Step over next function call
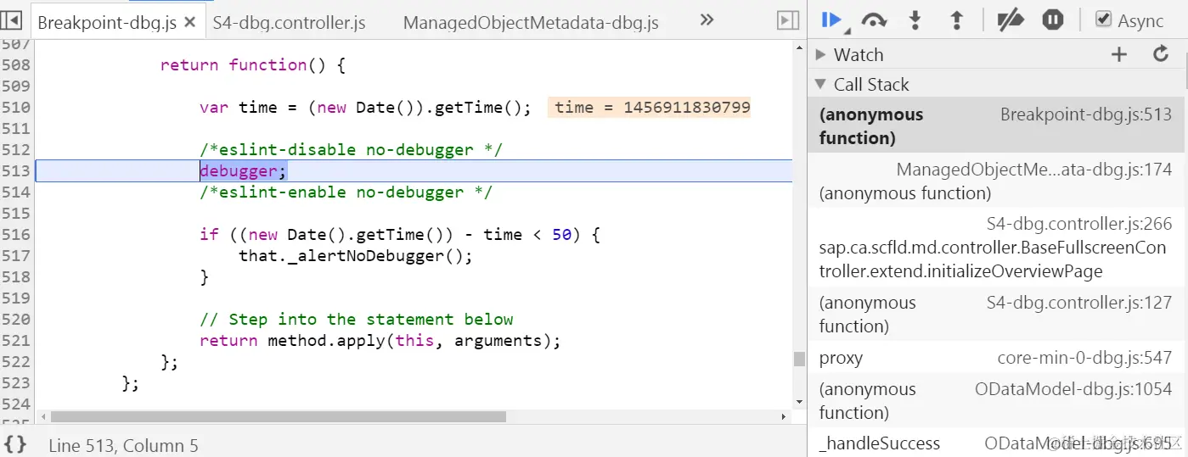1188x457 pixels. (x=875, y=20)
